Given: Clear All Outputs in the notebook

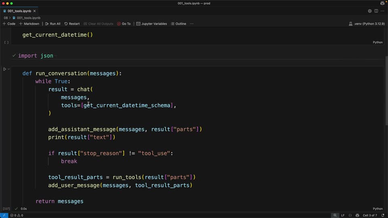Looking at the screenshot, I should (x=98, y=24).
